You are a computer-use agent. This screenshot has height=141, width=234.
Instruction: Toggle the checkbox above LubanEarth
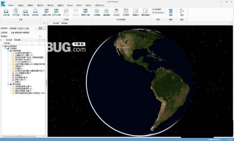(153, 9)
